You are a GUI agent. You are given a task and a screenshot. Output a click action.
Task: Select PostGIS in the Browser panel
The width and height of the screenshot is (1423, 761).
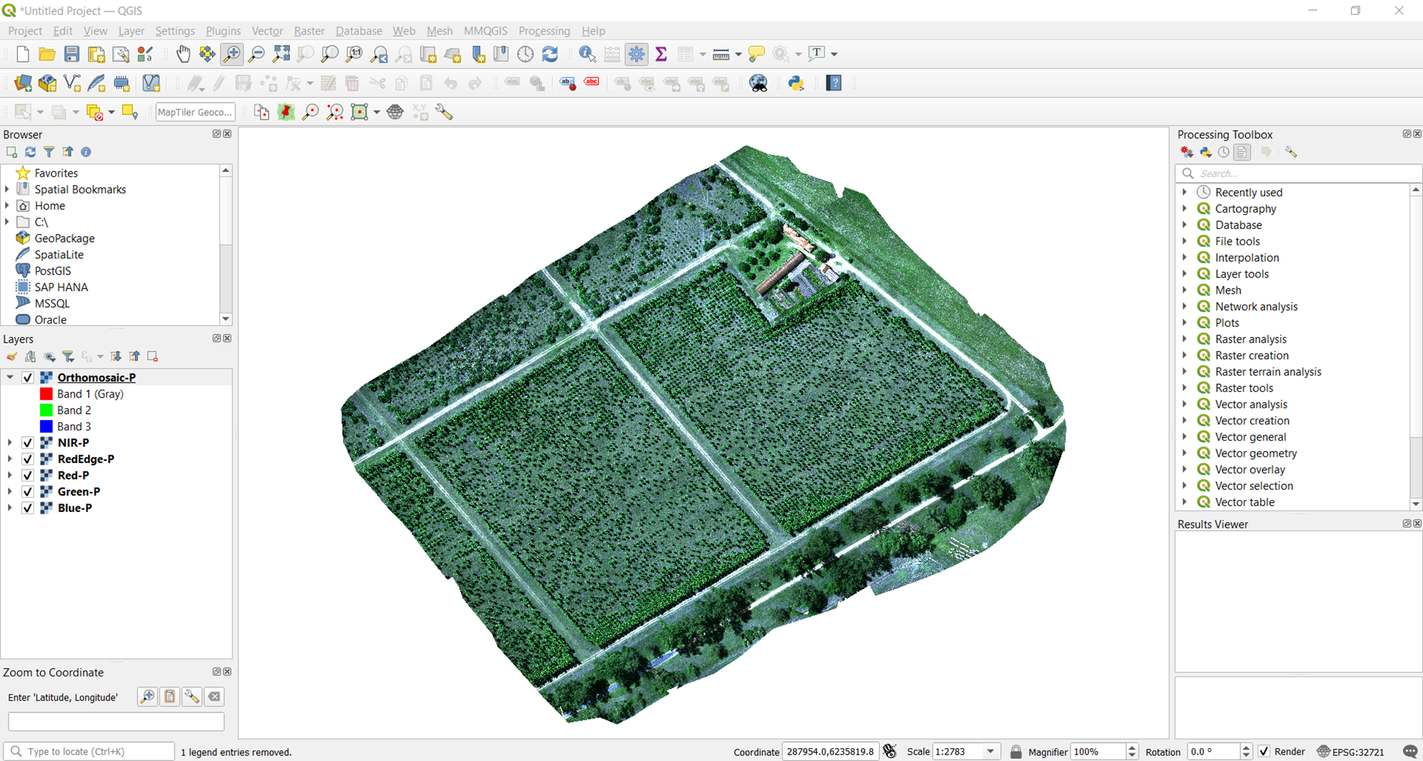click(53, 271)
